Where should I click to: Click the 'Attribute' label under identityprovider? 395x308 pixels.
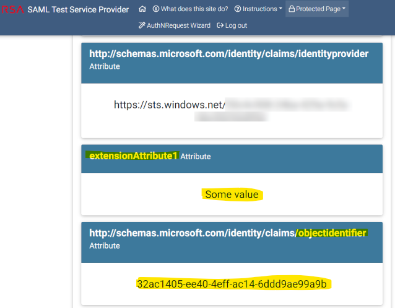(x=105, y=66)
